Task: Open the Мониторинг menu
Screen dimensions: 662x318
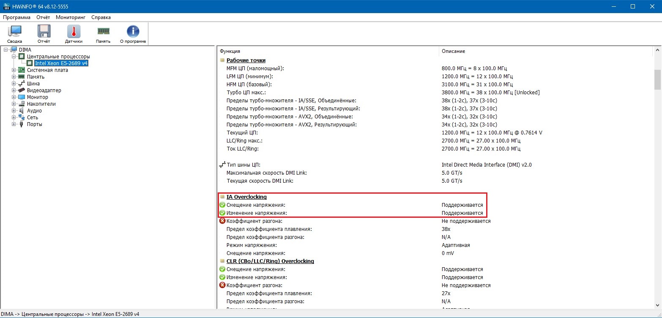Action: click(x=71, y=17)
